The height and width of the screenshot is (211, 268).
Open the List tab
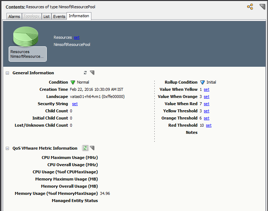click(46, 17)
